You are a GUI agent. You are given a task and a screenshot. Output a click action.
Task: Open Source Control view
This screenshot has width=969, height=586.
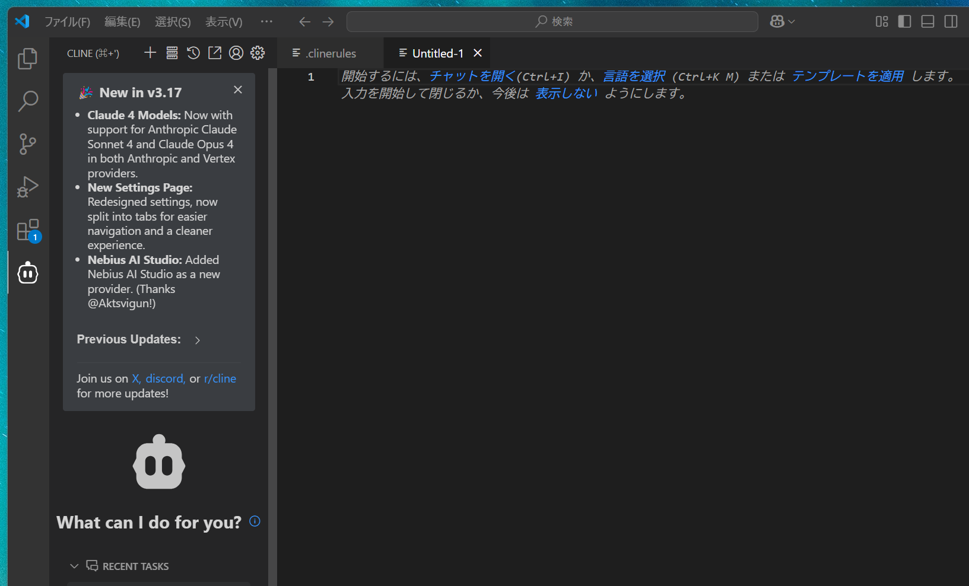[27, 144]
